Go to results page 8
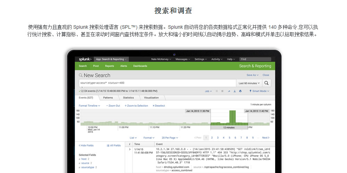This screenshot has height=173, width=347. [247, 138]
